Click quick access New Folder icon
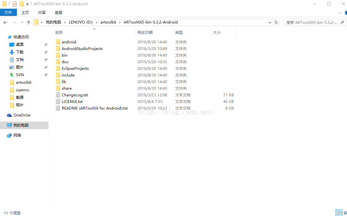This screenshot has height=216, width=347. (x=21, y=4)
